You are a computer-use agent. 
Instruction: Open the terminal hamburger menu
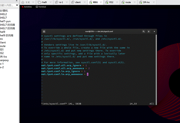[149, 31]
